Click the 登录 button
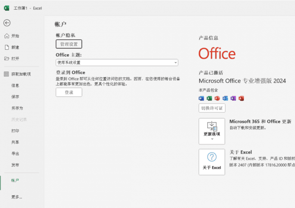This screenshot has height=208, width=295. [69, 92]
